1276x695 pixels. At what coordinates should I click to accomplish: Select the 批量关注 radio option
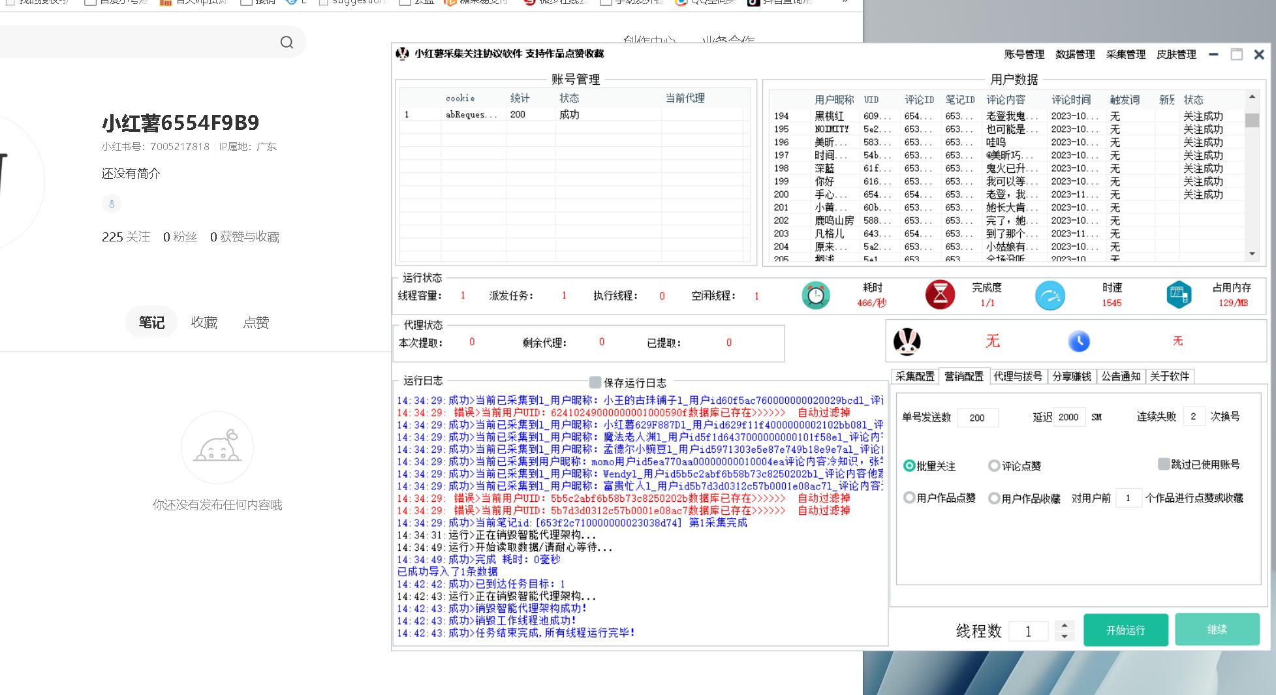909,466
